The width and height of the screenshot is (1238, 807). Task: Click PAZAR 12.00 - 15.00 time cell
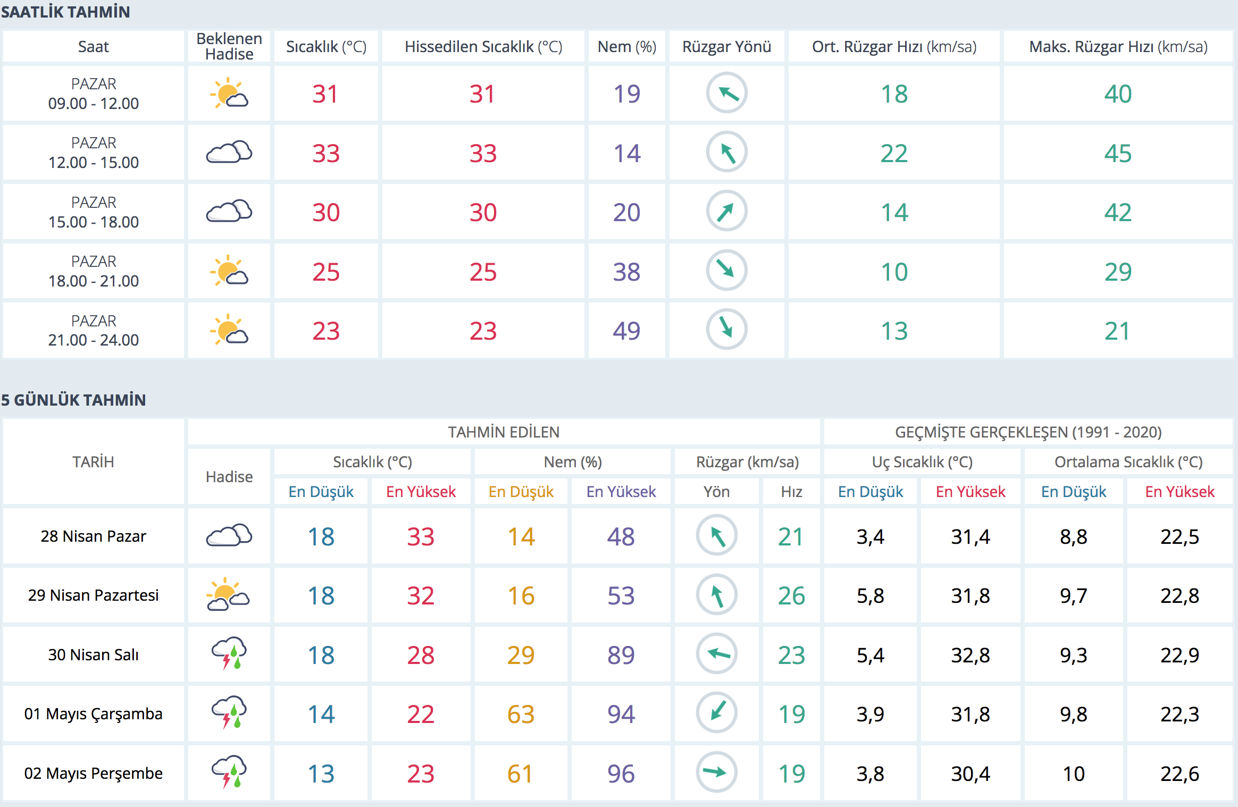click(93, 153)
